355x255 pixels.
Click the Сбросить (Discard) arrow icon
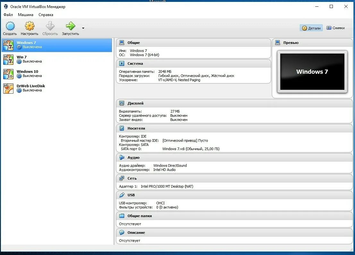tap(50, 26)
